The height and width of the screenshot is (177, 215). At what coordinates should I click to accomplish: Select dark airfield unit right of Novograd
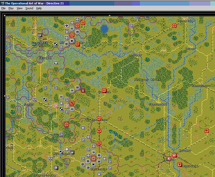point(72,152)
